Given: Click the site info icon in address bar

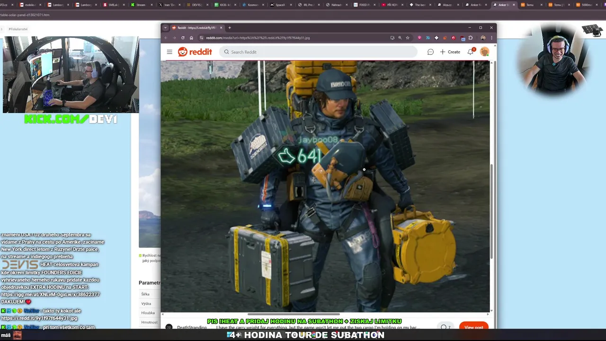Looking at the screenshot, I should 202,38.
